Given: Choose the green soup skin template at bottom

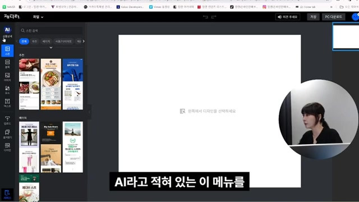Looking at the screenshot, I should 29,188.
